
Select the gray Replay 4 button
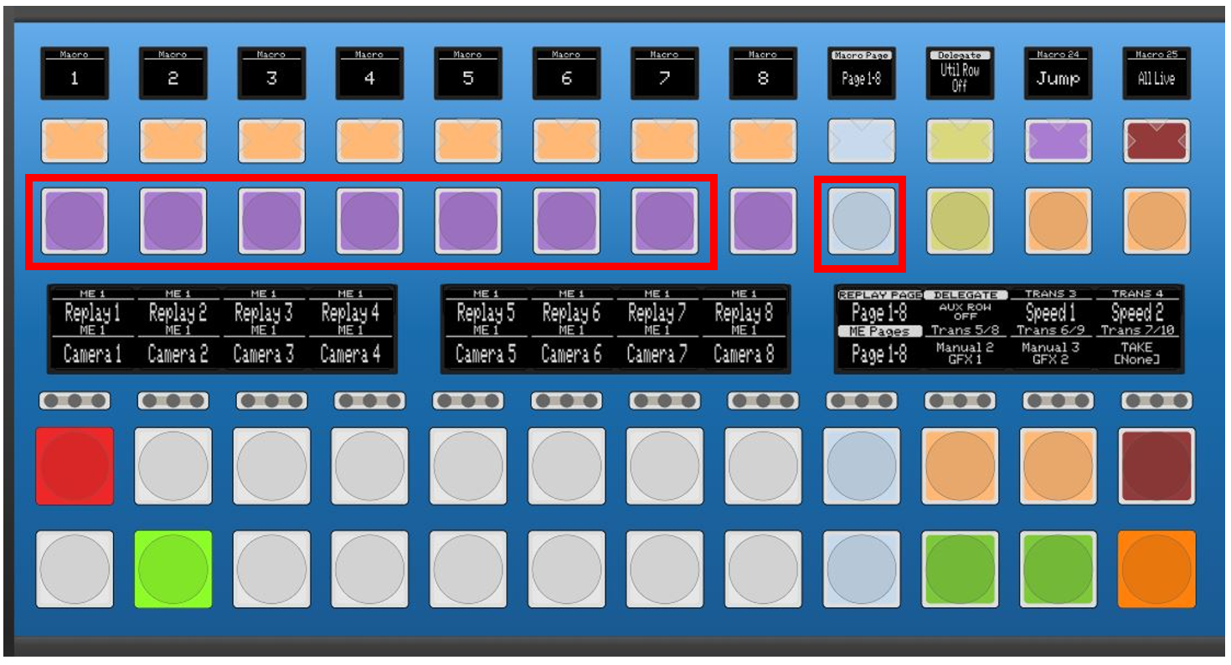point(369,466)
